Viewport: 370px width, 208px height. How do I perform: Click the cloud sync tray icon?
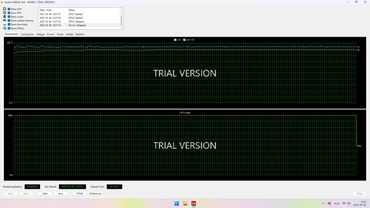coord(329,203)
